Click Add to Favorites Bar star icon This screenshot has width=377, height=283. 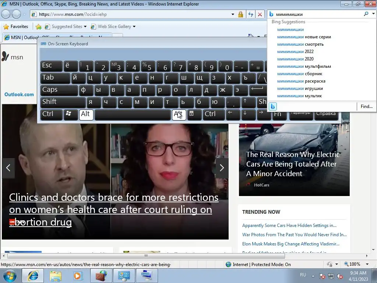38,27
